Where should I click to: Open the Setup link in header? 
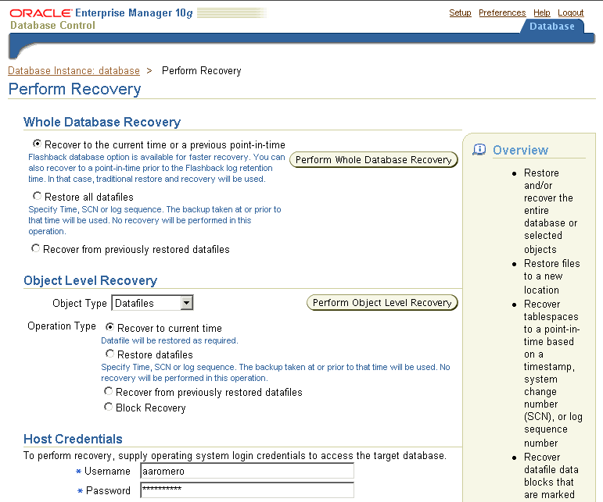tap(460, 12)
